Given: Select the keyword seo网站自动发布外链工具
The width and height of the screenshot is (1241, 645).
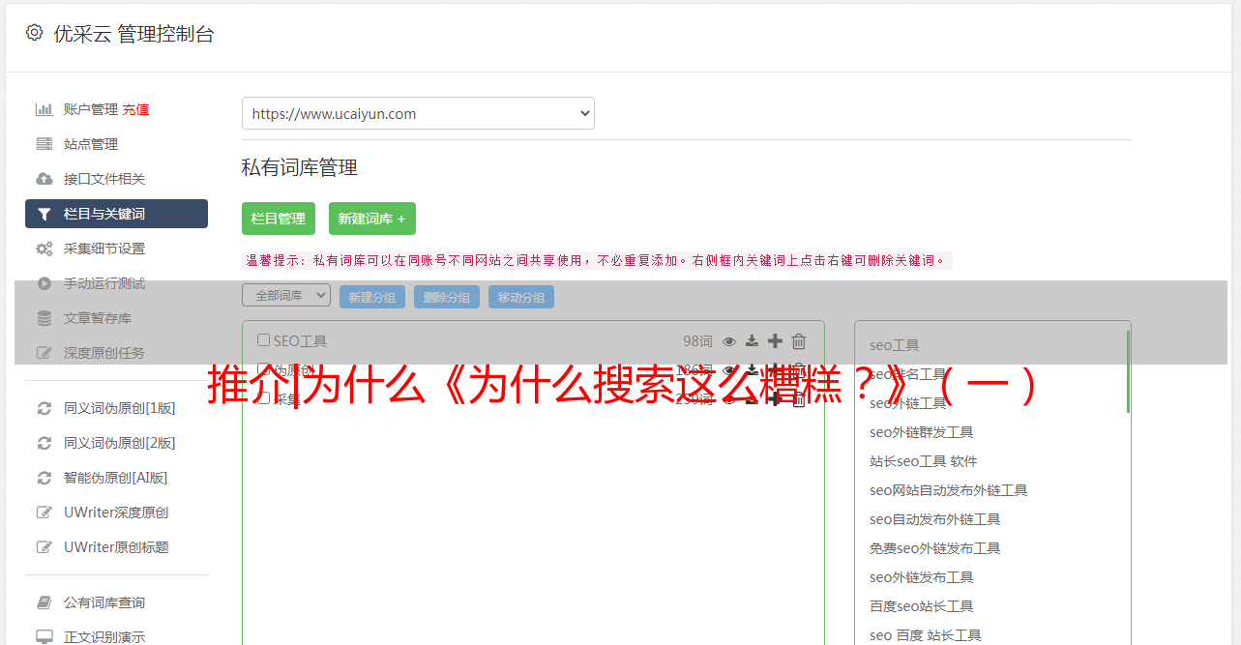Looking at the screenshot, I should click(948, 490).
